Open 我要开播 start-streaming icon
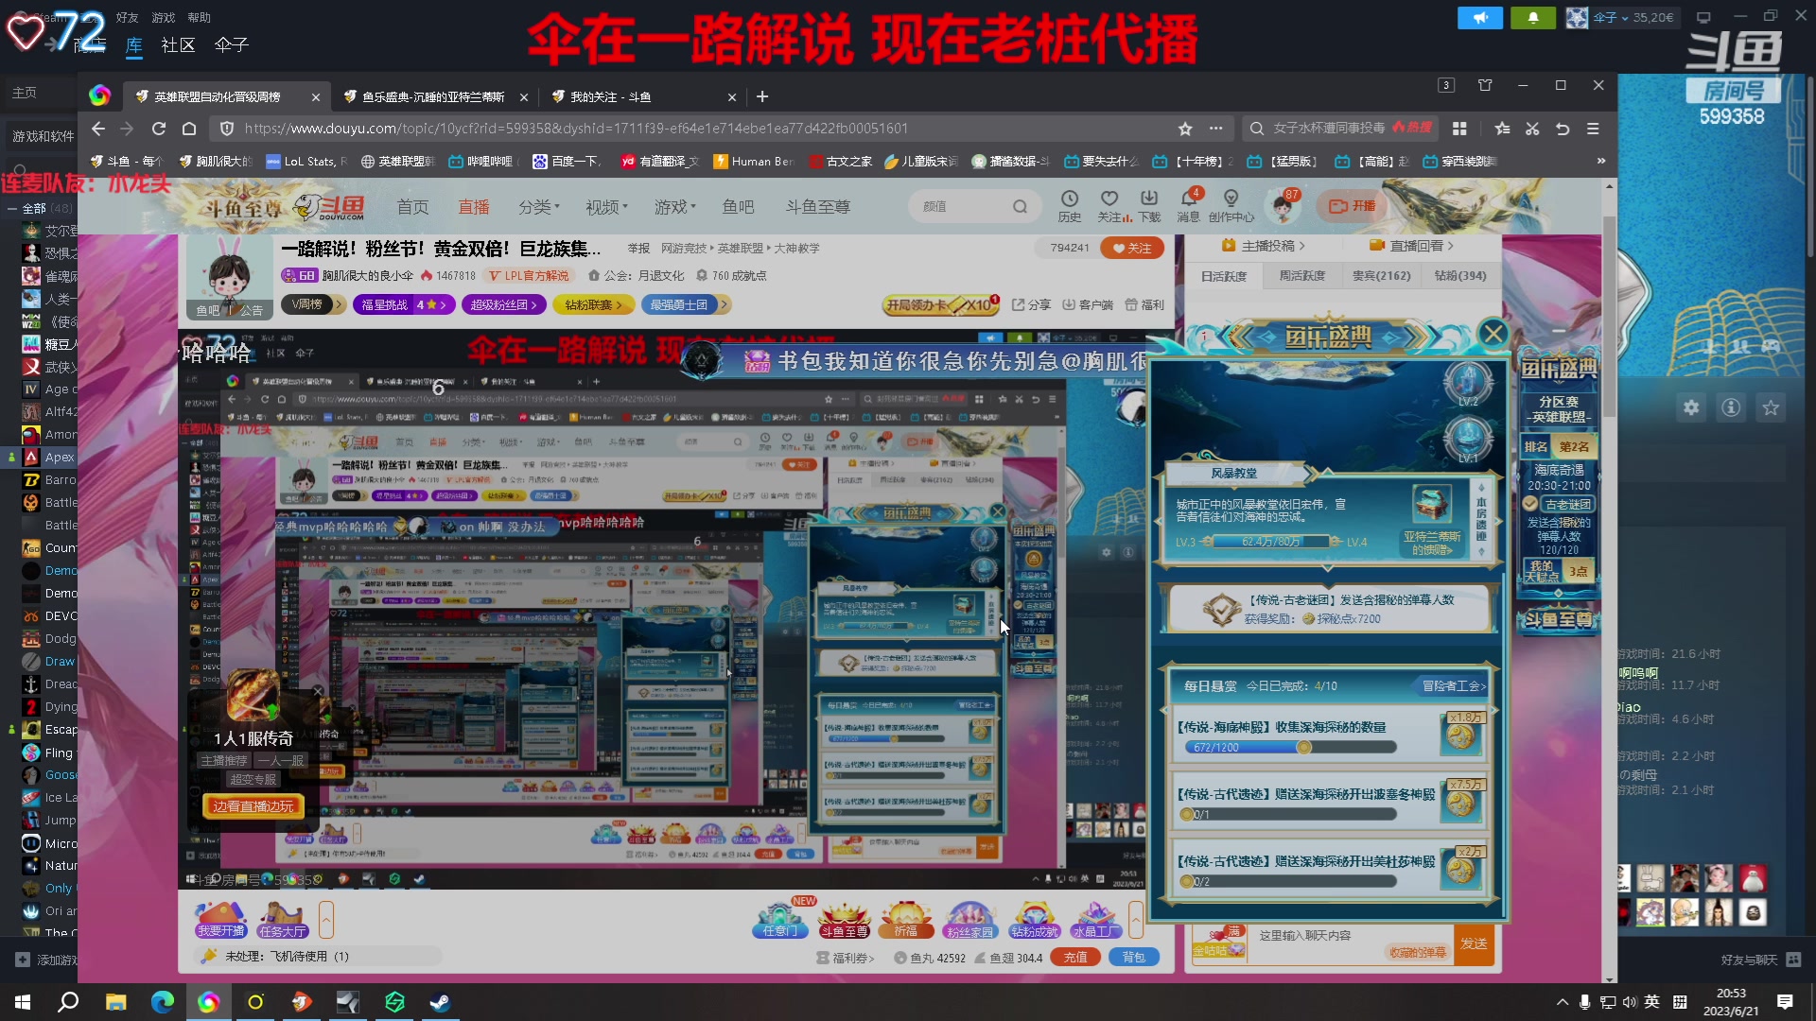 [220, 919]
